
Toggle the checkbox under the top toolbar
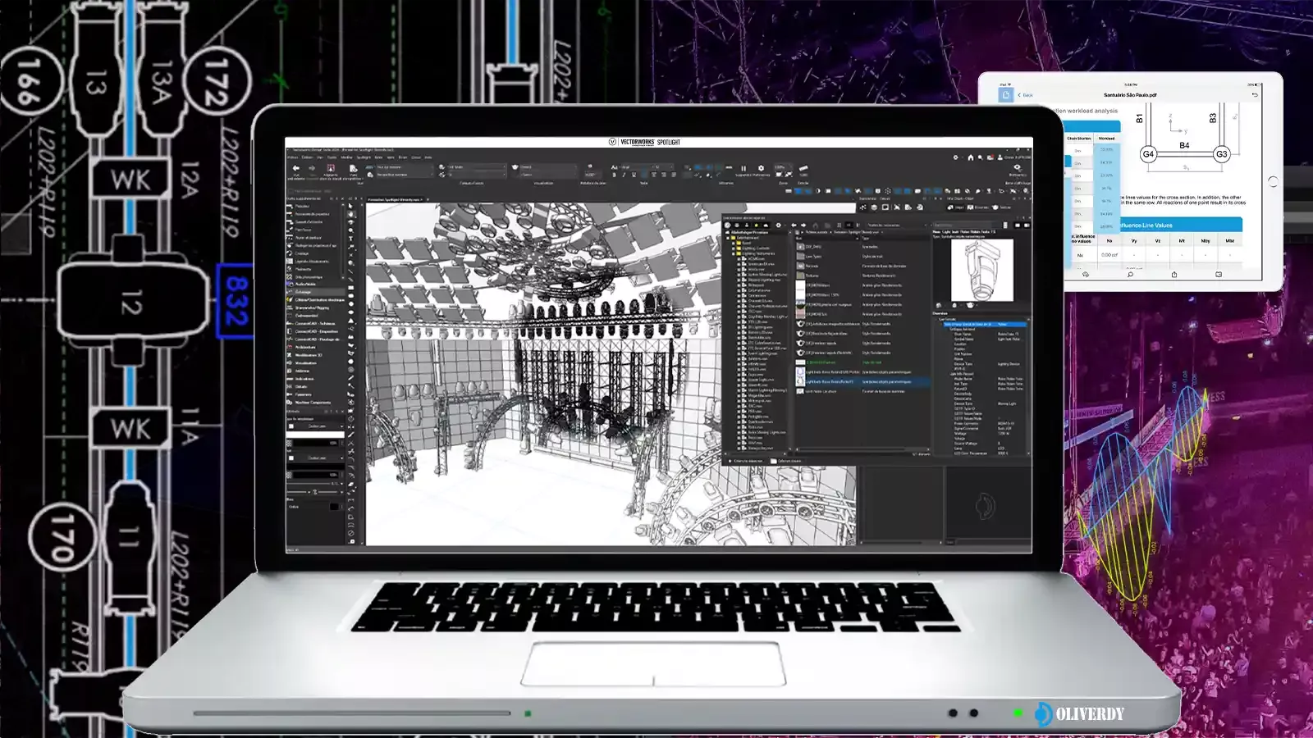click(x=291, y=191)
